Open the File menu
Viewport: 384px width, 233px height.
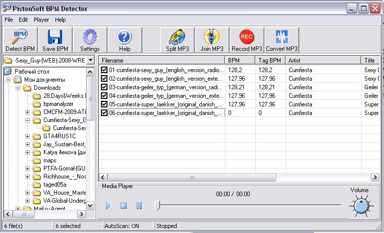tap(9, 20)
